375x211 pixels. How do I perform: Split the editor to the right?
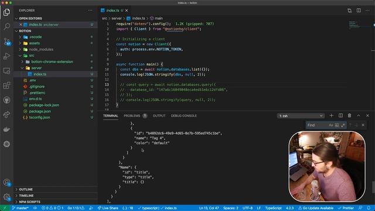[x=359, y=11]
